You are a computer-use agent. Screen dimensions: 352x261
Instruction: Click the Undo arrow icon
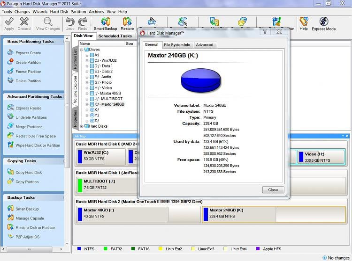70,22
